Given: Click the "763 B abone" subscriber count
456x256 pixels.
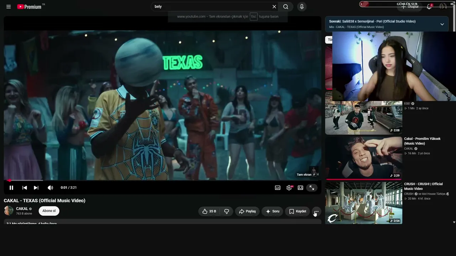Looking at the screenshot, I should 24,214.
